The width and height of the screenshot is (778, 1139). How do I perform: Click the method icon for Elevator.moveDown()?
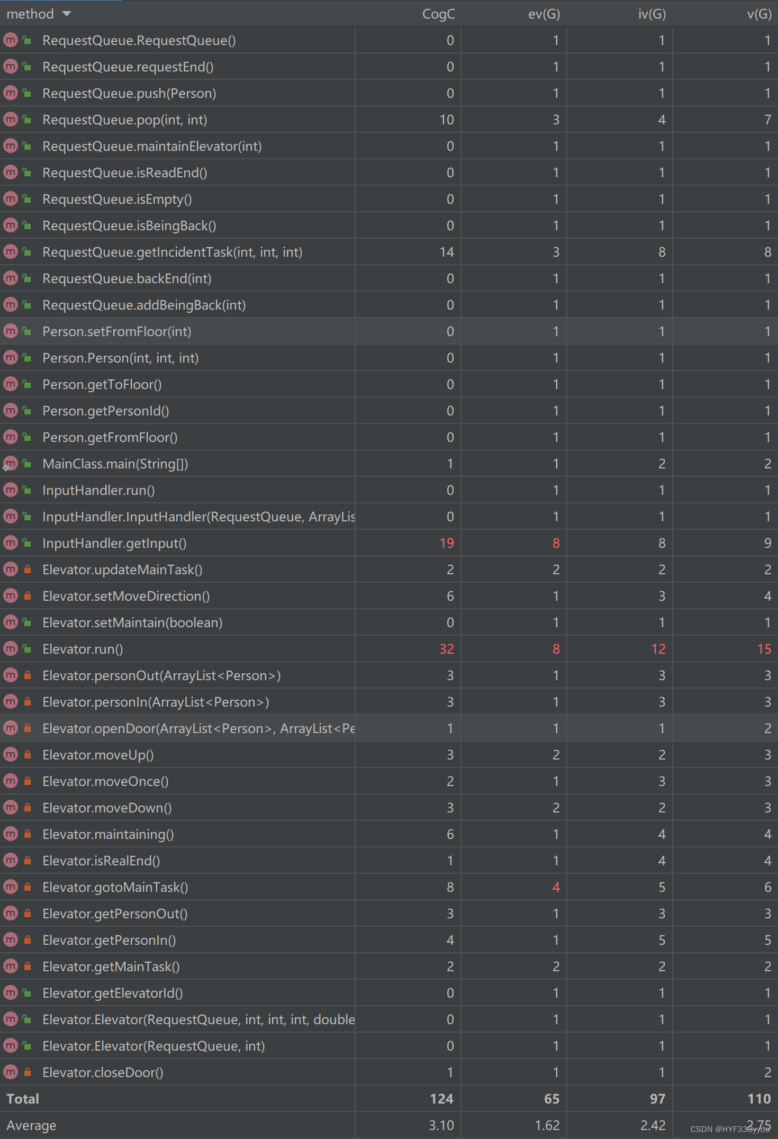click(x=11, y=808)
